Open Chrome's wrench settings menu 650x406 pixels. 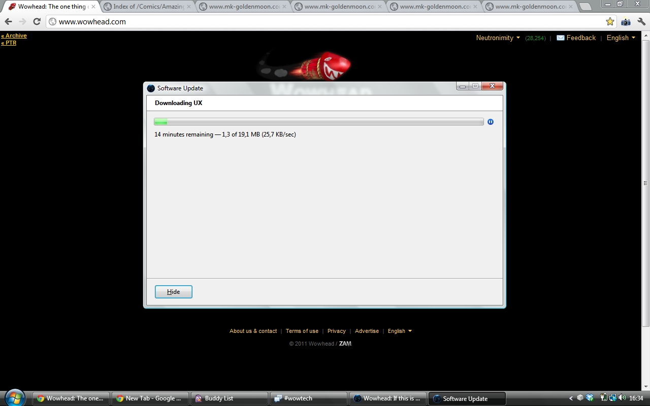pos(641,22)
